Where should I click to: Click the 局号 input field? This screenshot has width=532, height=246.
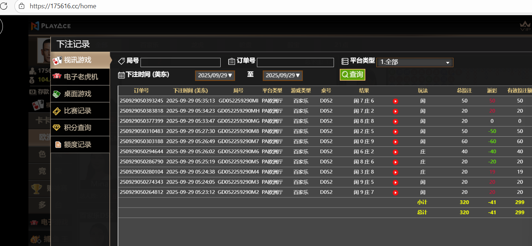pos(180,63)
